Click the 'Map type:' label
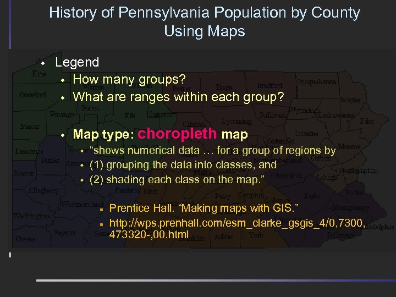396x297 pixels. [103, 134]
